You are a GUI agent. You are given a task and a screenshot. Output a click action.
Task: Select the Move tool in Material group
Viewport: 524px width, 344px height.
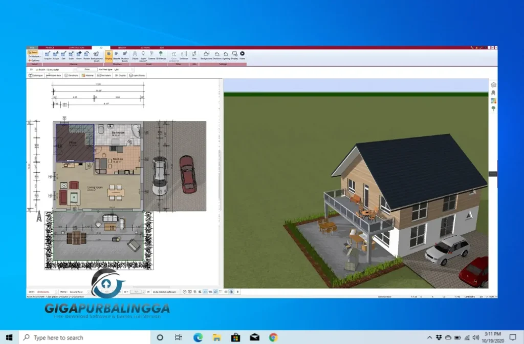[x=79, y=53]
